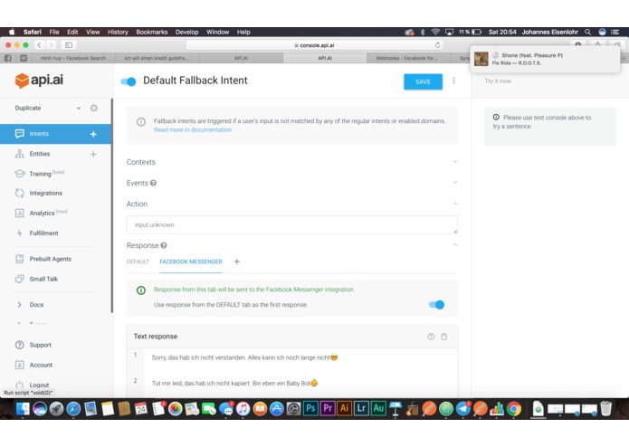Toggle use DEFAULT tab as first response
Viewport: 629px width, 447px height.
pos(436,305)
